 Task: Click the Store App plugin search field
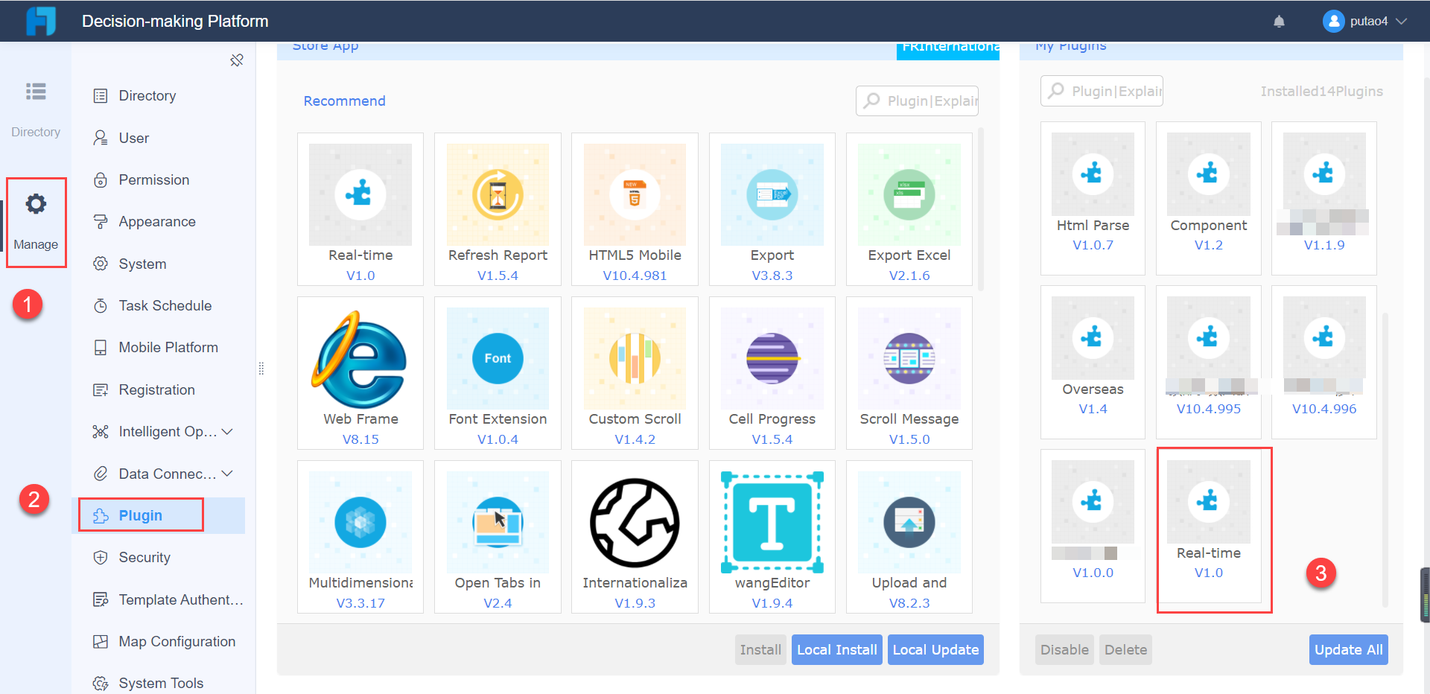pos(917,101)
